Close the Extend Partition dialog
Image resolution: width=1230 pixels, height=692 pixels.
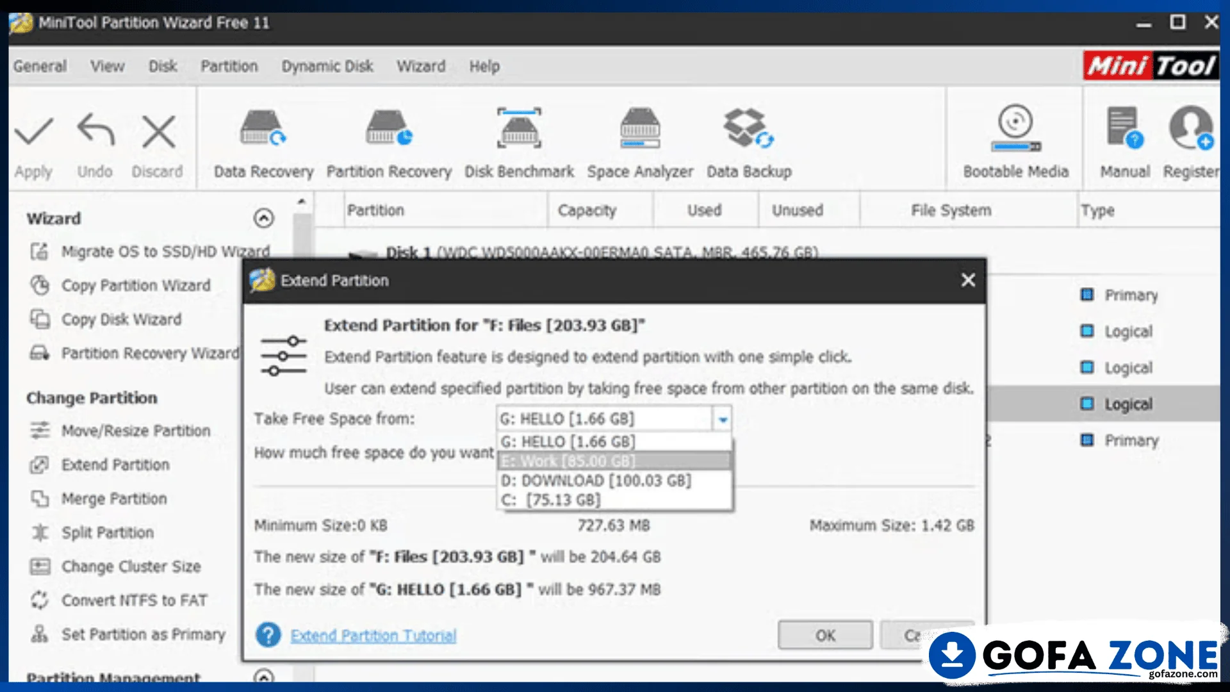(x=968, y=280)
